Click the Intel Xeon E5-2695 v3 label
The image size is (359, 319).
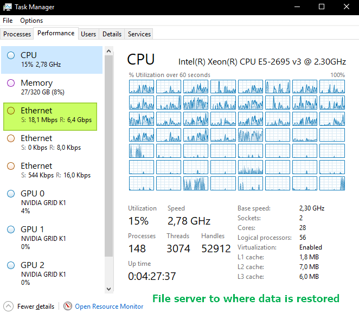tap(262, 62)
